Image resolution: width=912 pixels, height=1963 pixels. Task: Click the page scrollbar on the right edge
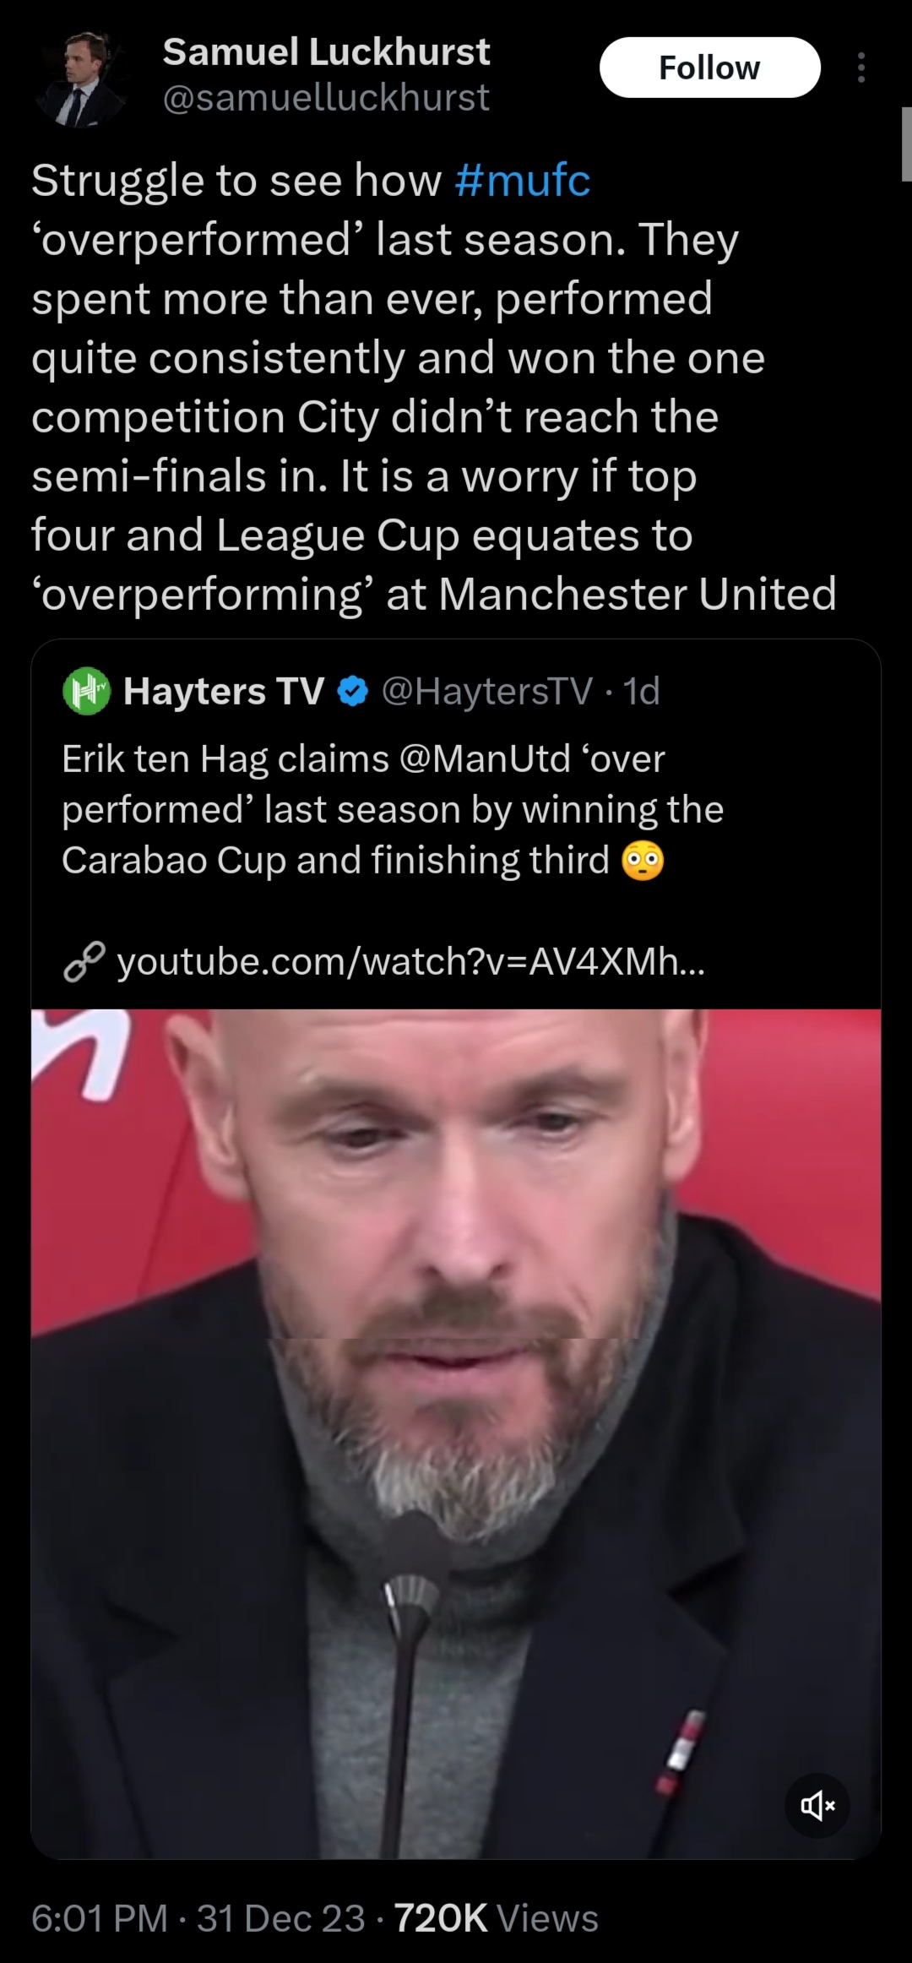click(906, 144)
